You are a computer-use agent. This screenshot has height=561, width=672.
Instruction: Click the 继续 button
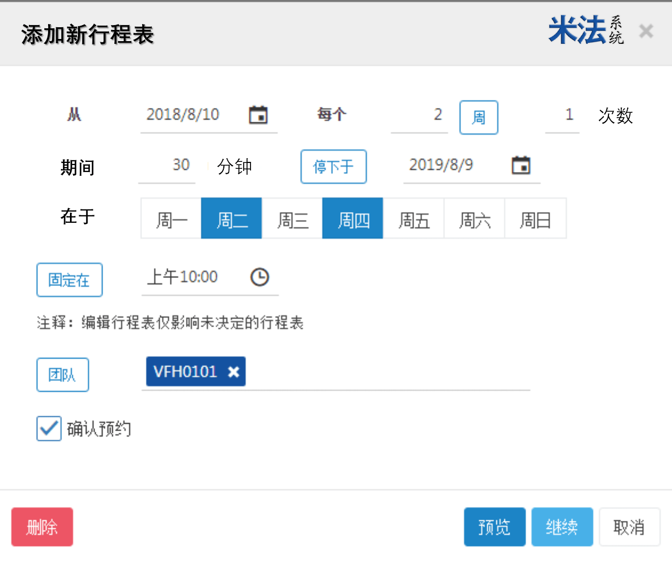click(x=562, y=527)
